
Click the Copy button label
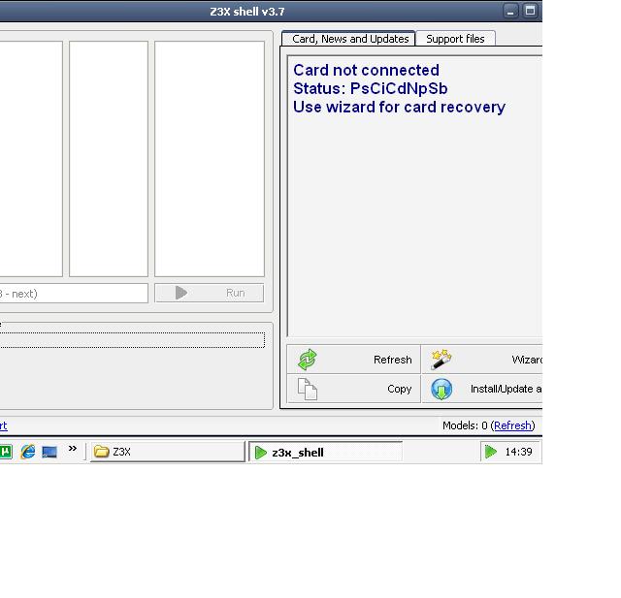[399, 390]
